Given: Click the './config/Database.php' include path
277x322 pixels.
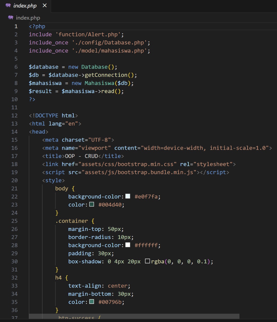Looking at the screenshot, I should 109,43.
